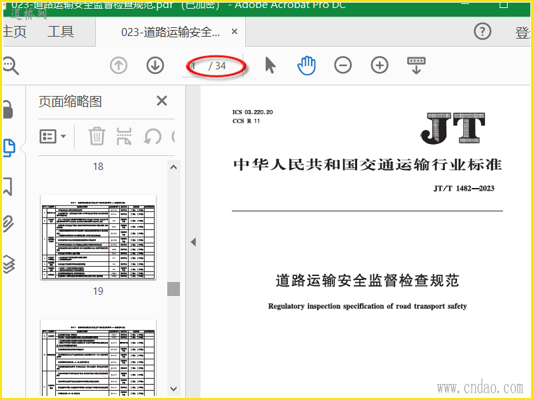The height and width of the screenshot is (400, 533).
Task: Click the document title 道路运输安全监督检查规范
Action: (x=368, y=281)
